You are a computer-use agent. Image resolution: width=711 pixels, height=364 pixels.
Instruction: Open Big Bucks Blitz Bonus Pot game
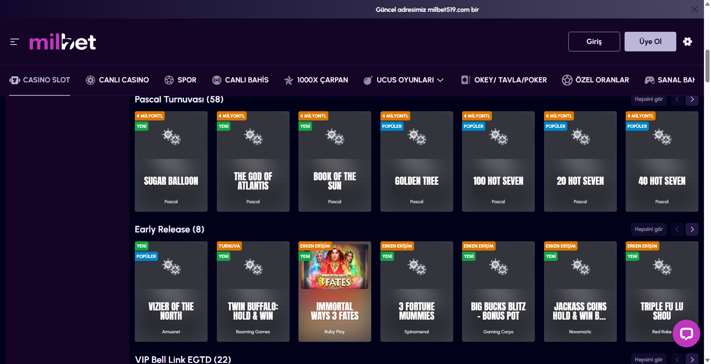[x=498, y=292]
